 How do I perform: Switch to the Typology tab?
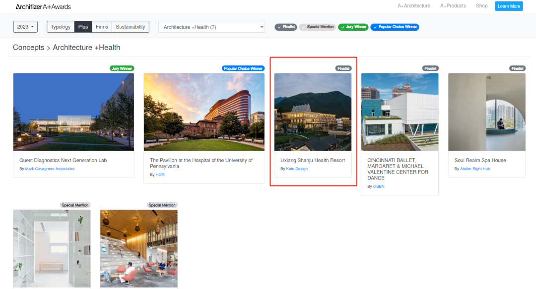(61, 27)
